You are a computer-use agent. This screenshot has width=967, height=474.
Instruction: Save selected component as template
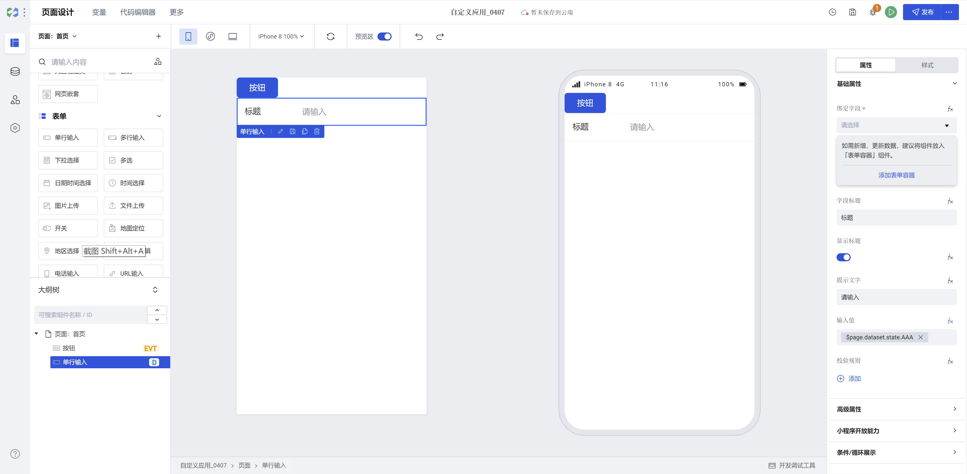[292, 131]
